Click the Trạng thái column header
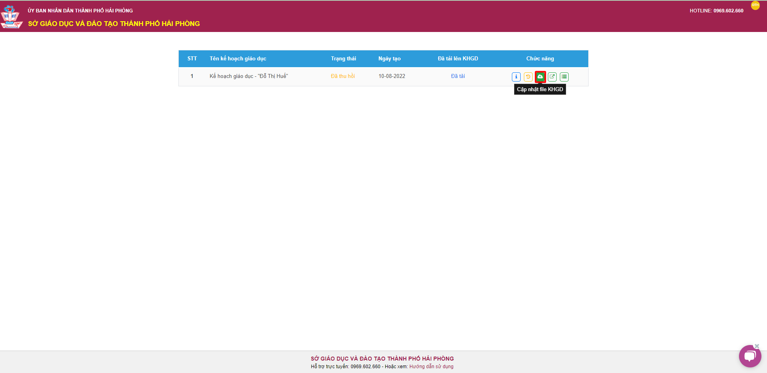 (343, 59)
